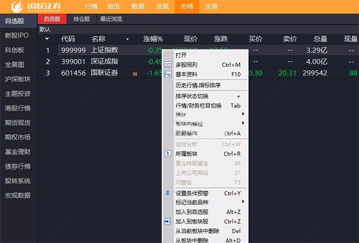Click total volume value 299542
This screenshot has width=359, height=243.
tap(315, 73)
